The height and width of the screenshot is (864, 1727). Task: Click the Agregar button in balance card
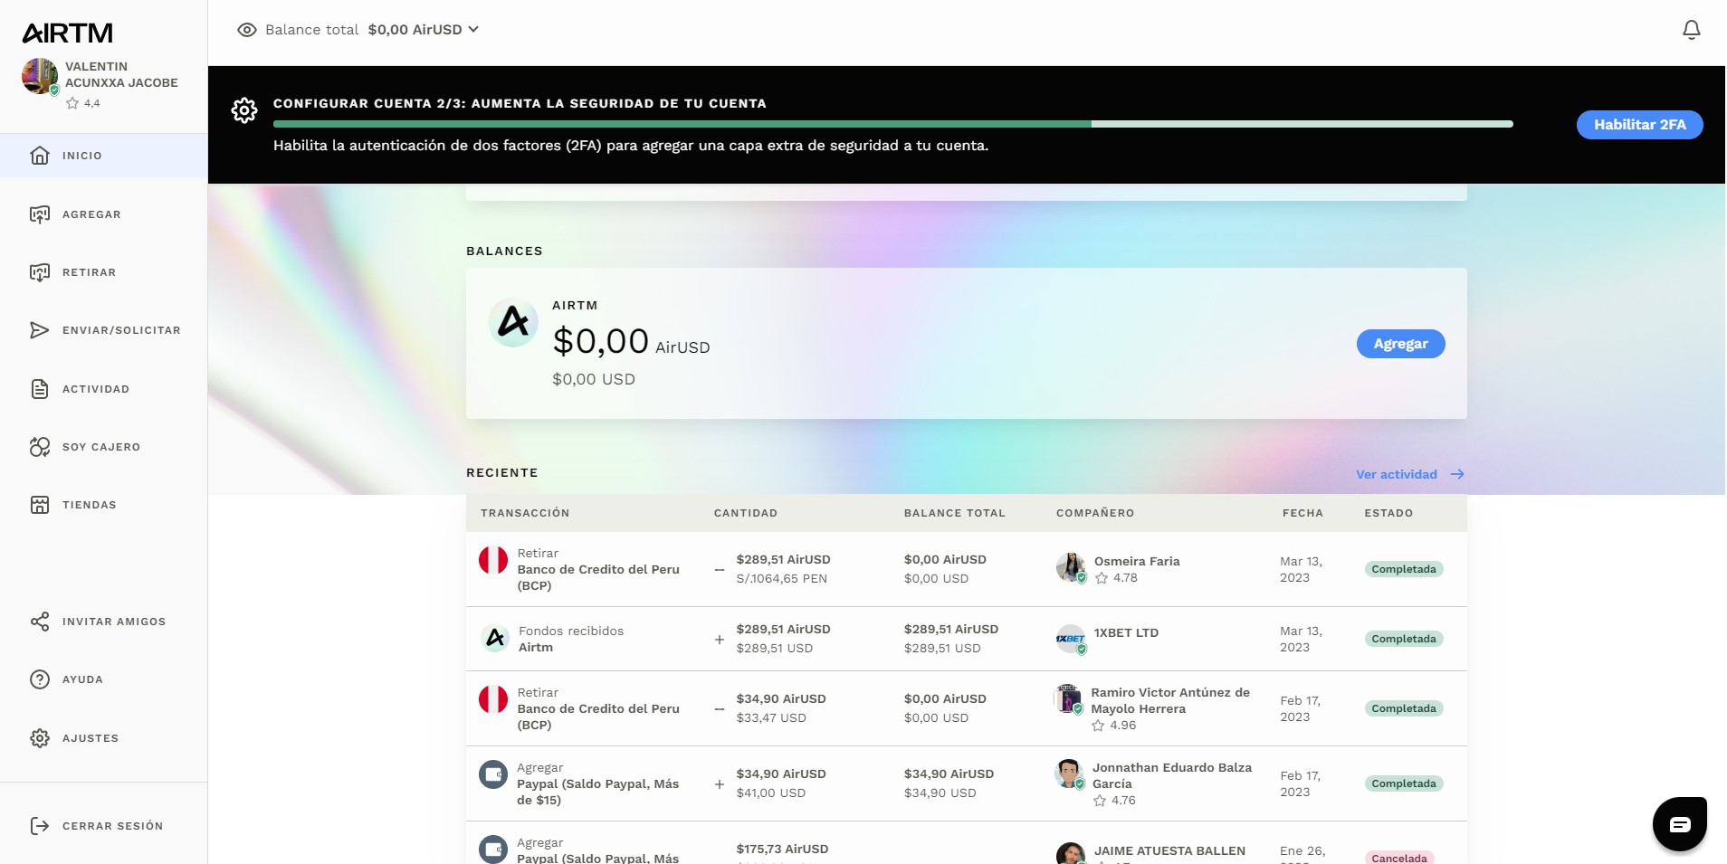click(1400, 344)
